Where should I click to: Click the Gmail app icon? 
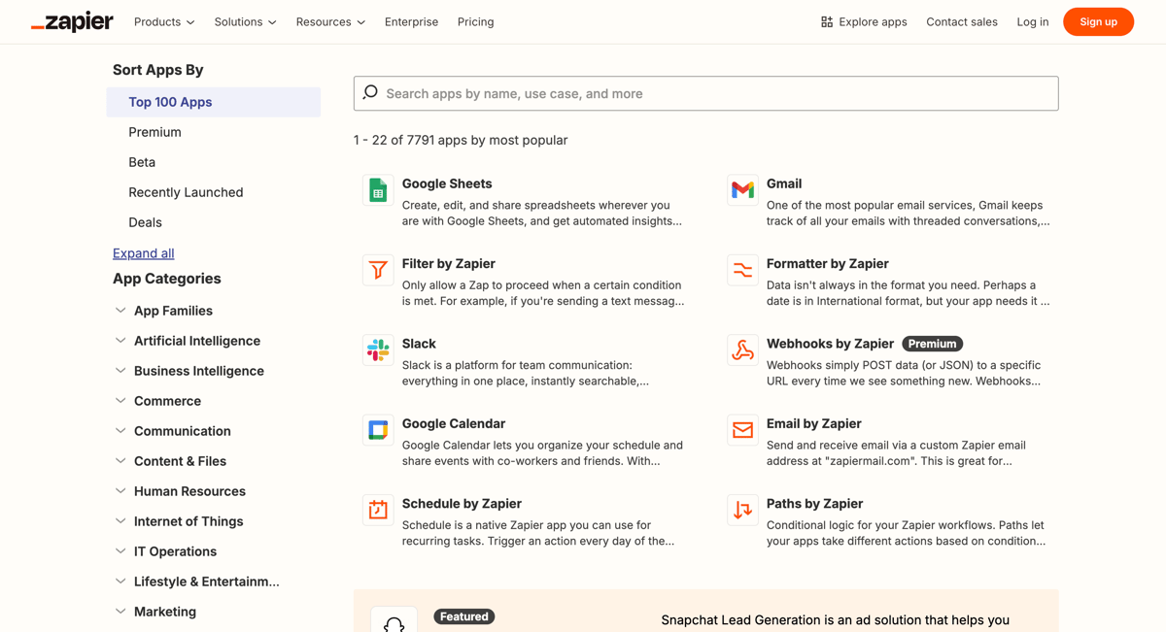tap(742, 190)
